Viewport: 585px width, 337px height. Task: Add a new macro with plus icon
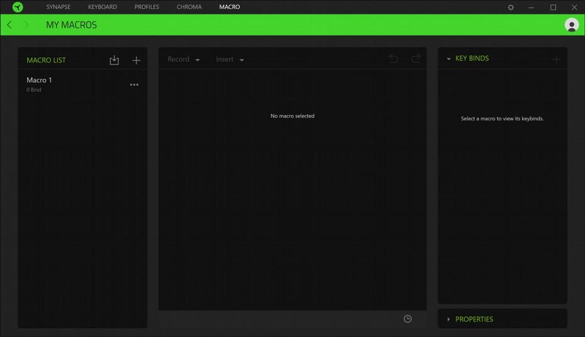pos(136,60)
